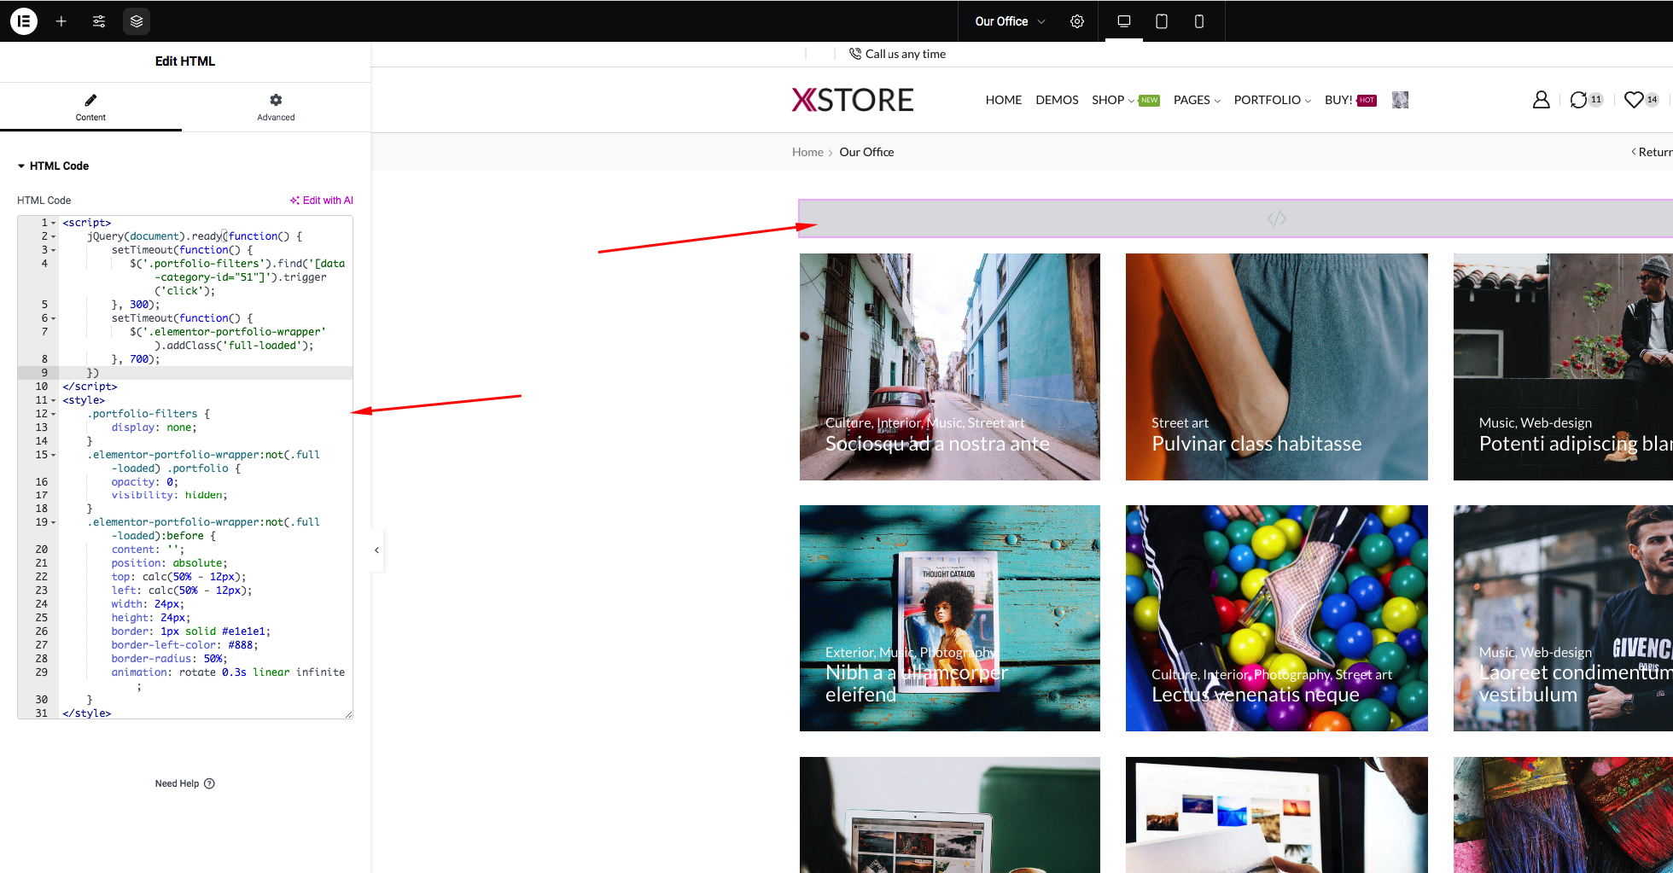
Task: Click the Call us any time phone icon
Action: point(855,54)
